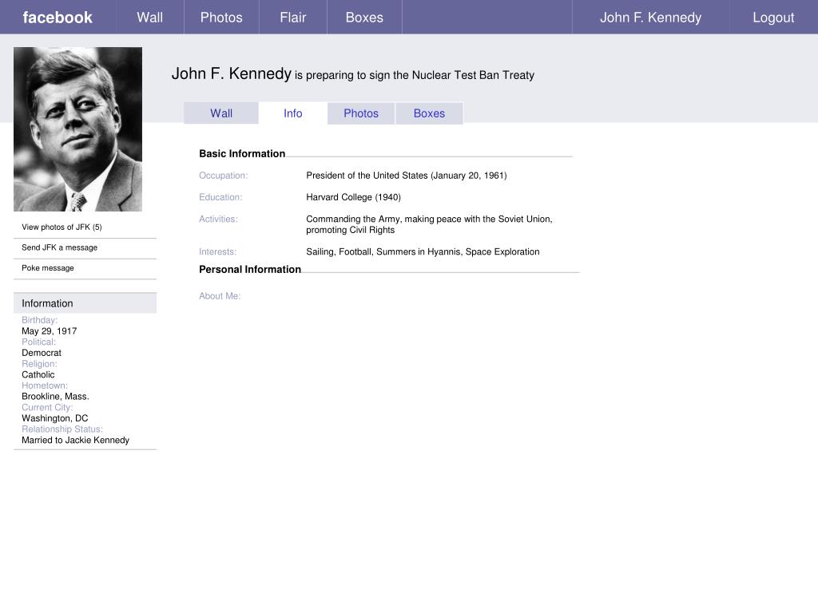This screenshot has width=818, height=613.
Task: Click 'Democrat' in the sidebar
Action: [x=42, y=353]
